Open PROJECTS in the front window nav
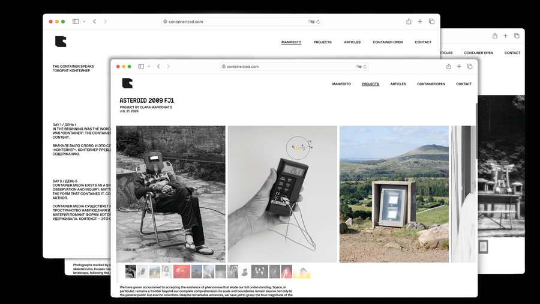 pyautogui.click(x=371, y=84)
